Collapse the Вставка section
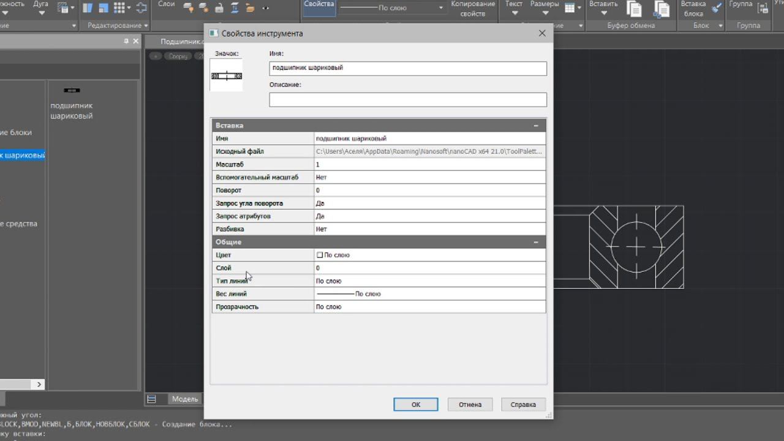The width and height of the screenshot is (784, 441). tap(536, 126)
